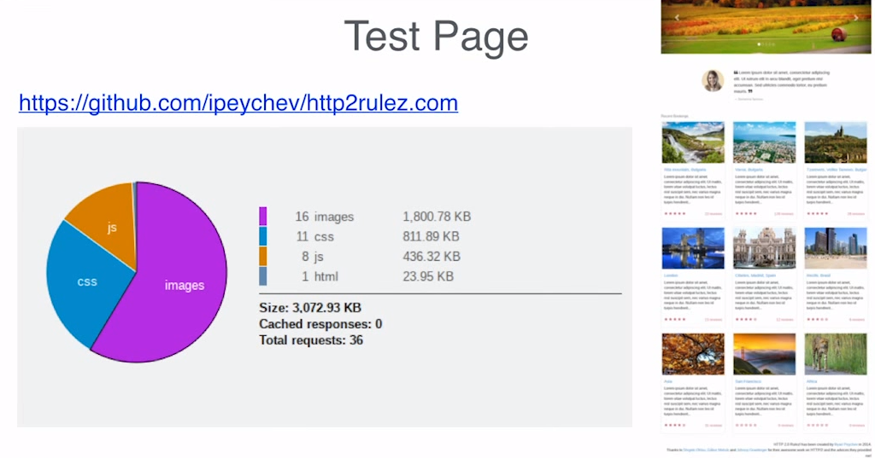Image resolution: width=875 pixels, height=458 pixels.
Task: Select the orange js legend swatch
Action: (263, 257)
